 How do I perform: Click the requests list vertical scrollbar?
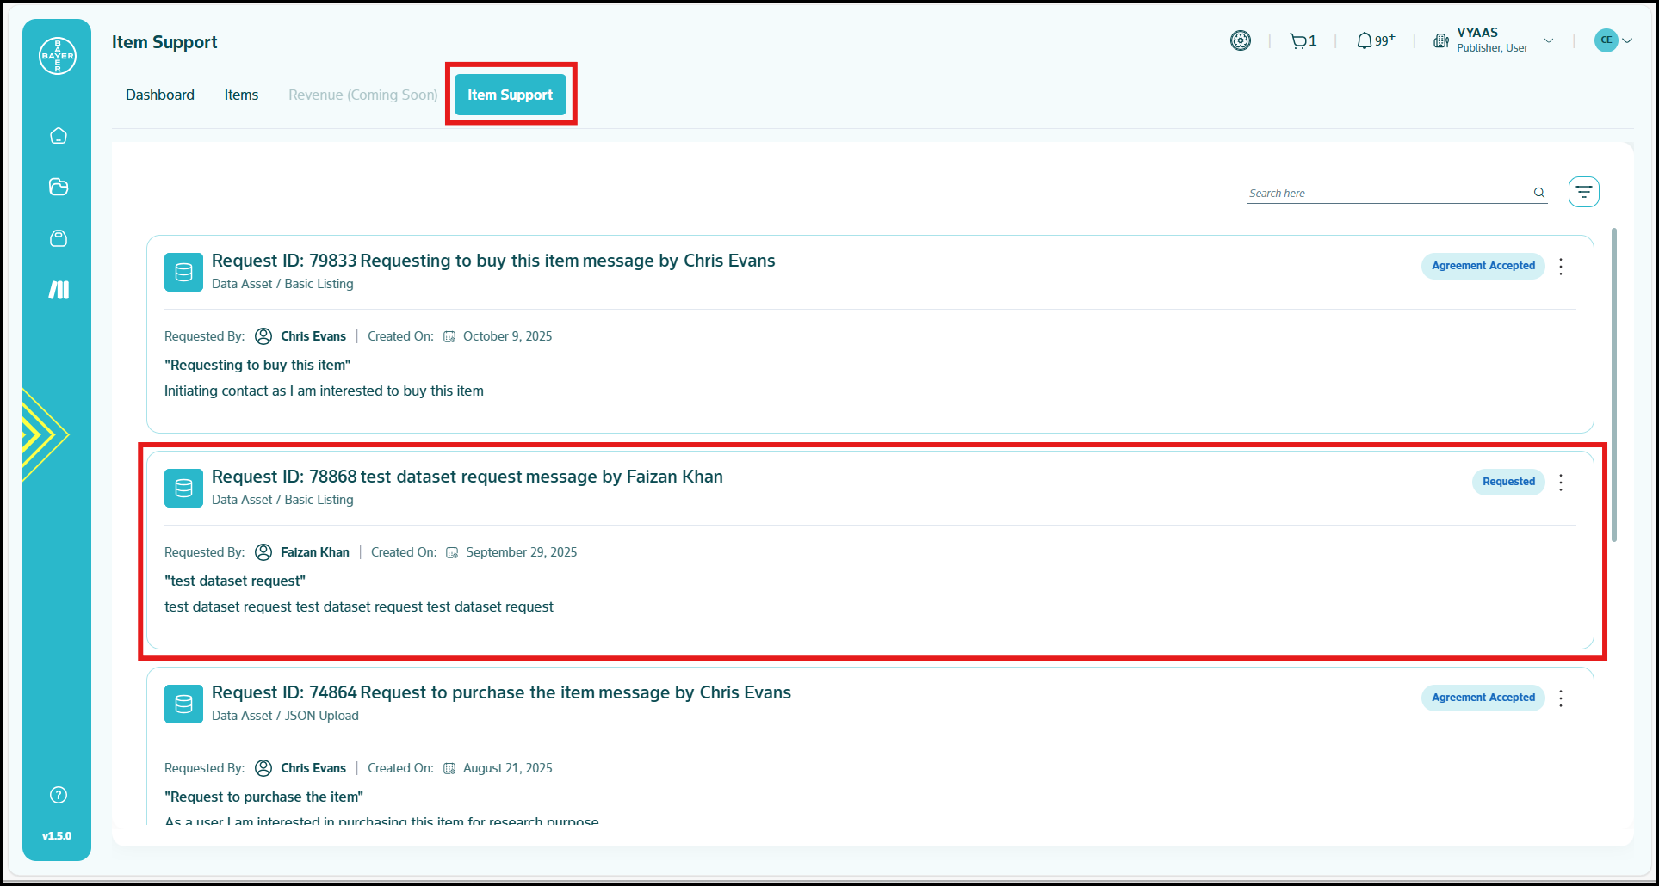point(1613,385)
